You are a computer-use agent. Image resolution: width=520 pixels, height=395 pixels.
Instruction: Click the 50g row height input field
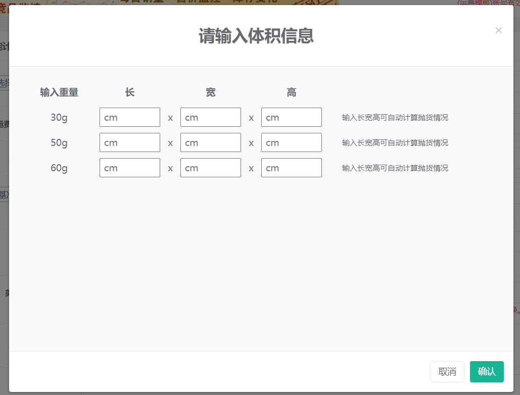tap(292, 142)
